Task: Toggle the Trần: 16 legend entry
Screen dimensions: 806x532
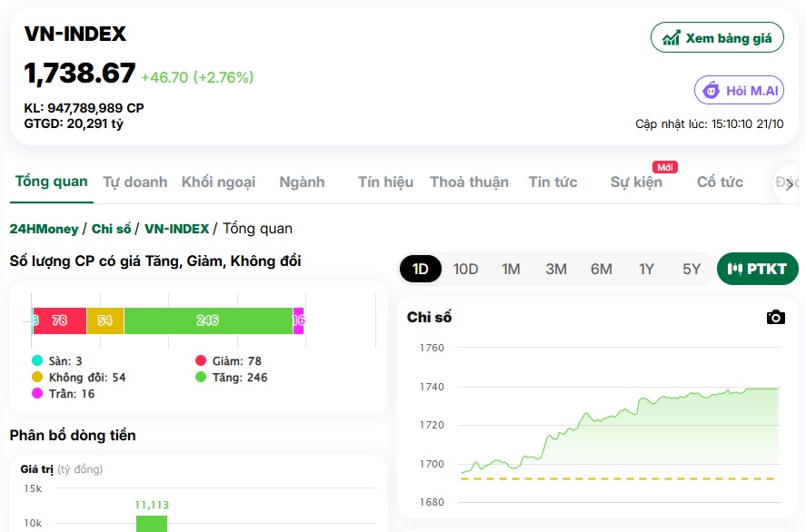Action: (64, 394)
